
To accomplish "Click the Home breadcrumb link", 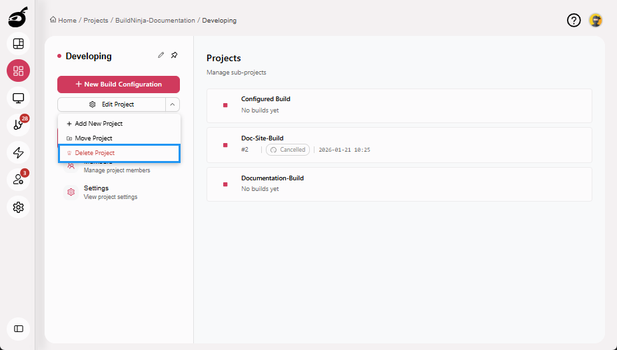I will pyautogui.click(x=63, y=20).
